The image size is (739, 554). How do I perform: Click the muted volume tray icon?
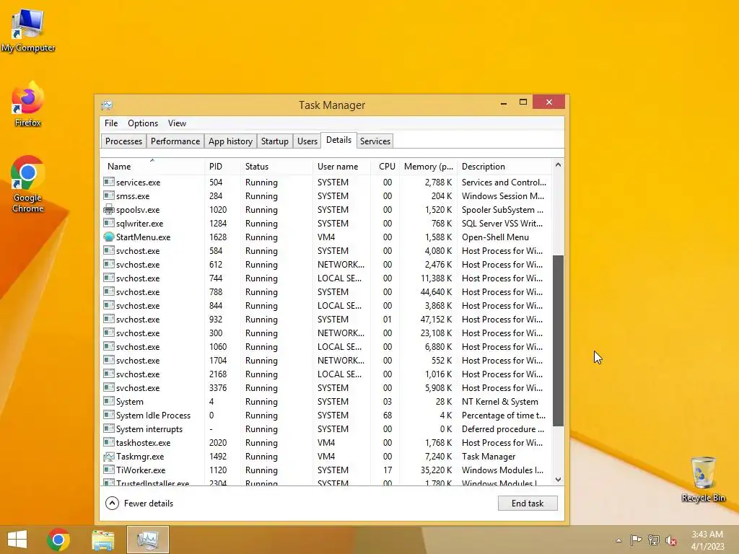(x=671, y=540)
